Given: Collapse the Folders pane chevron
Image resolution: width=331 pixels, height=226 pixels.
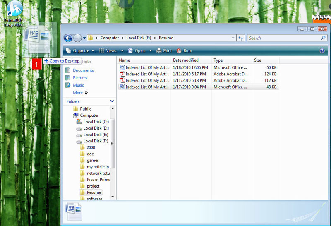Looking at the screenshot, I should pos(112,101).
